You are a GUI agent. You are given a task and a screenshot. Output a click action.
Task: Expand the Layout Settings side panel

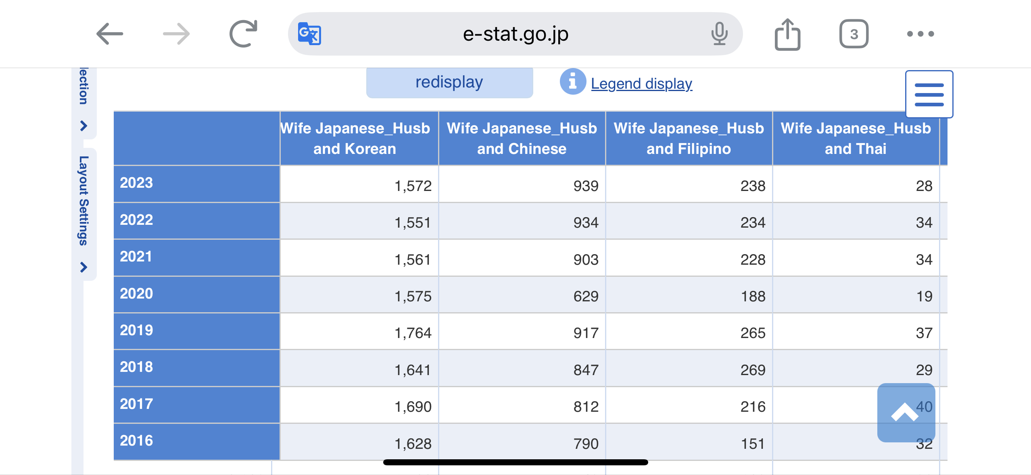click(84, 214)
